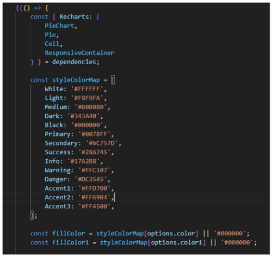The width and height of the screenshot is (272, 257).
Task: Click the Danger color hex '#DC3545'
Action: 91,179
